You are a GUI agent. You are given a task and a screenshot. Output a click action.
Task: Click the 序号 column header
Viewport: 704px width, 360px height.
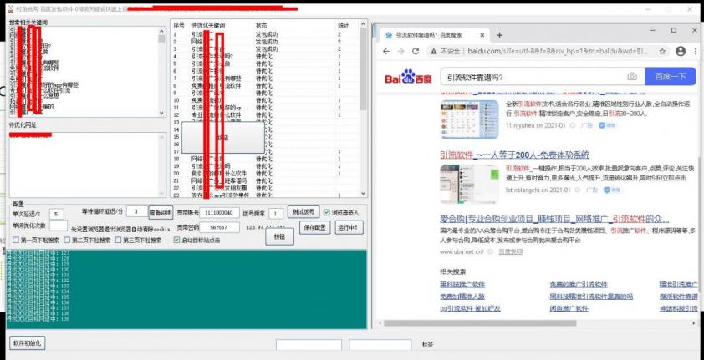pyautogui.click(x=179, y=26)
